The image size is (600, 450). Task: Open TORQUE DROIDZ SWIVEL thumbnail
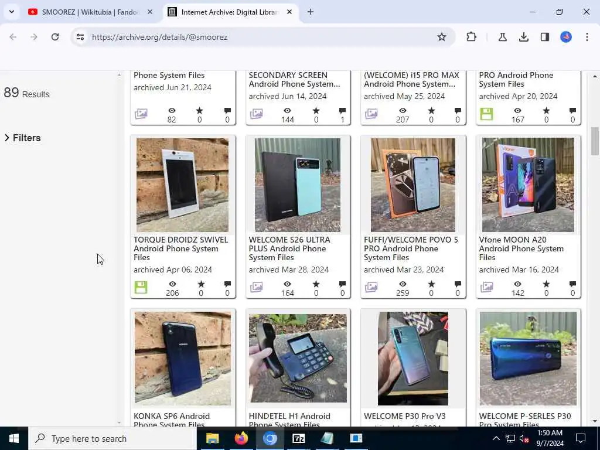click(183, 185)
